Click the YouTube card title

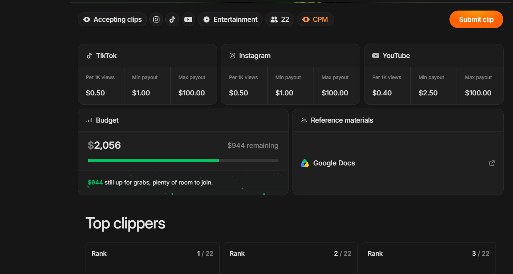point(396,56)
